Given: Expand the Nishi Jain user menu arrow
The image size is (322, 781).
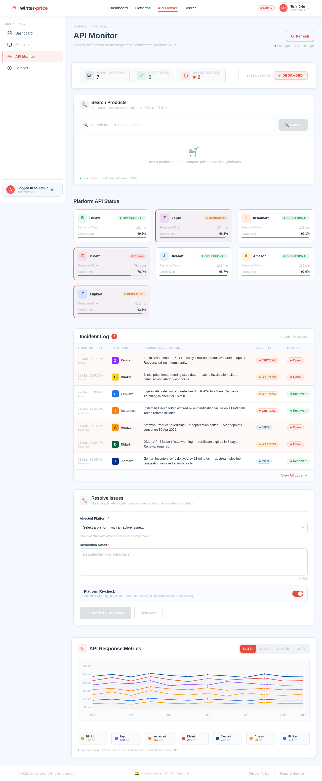Looking at the screenshot, I should (x=308, y=8).
